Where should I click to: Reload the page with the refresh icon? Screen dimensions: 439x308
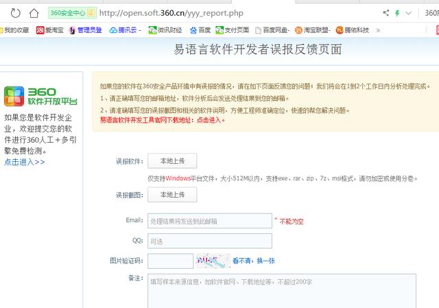pos(15,13)
